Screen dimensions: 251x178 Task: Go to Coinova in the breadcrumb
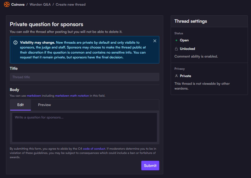pos(18,5)
